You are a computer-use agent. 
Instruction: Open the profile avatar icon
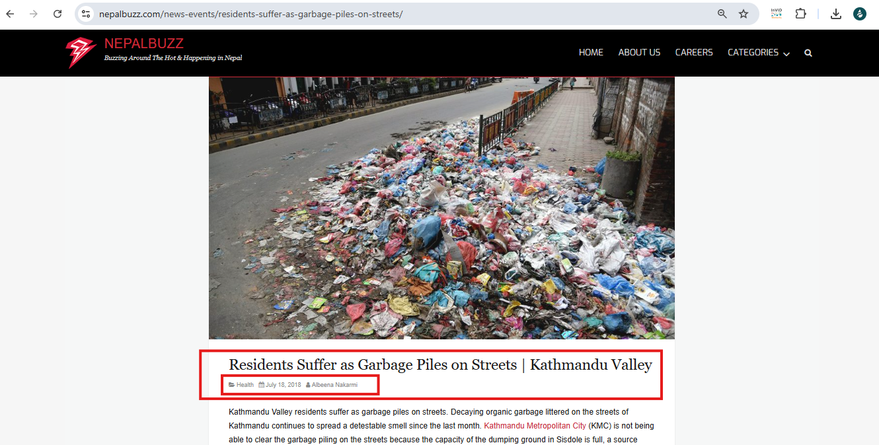coord(859,14)
